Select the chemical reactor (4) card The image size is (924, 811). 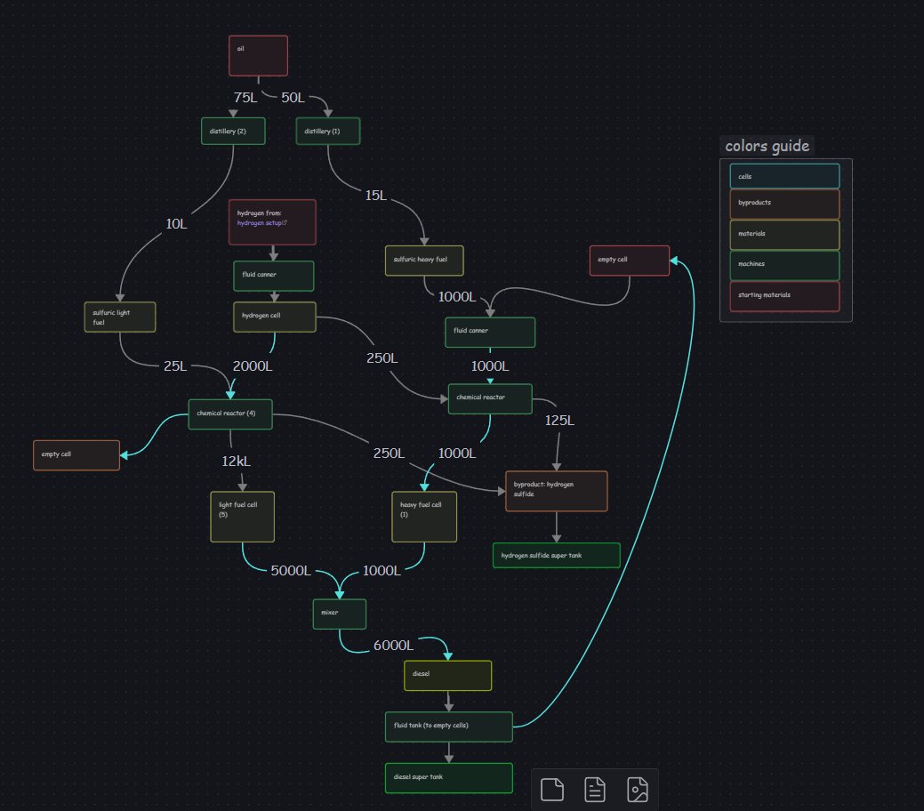tap(230, 414)
